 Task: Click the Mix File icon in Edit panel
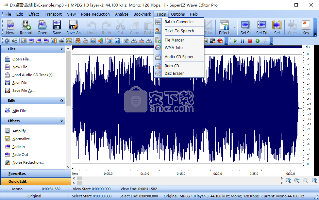(x=8, y=111)
